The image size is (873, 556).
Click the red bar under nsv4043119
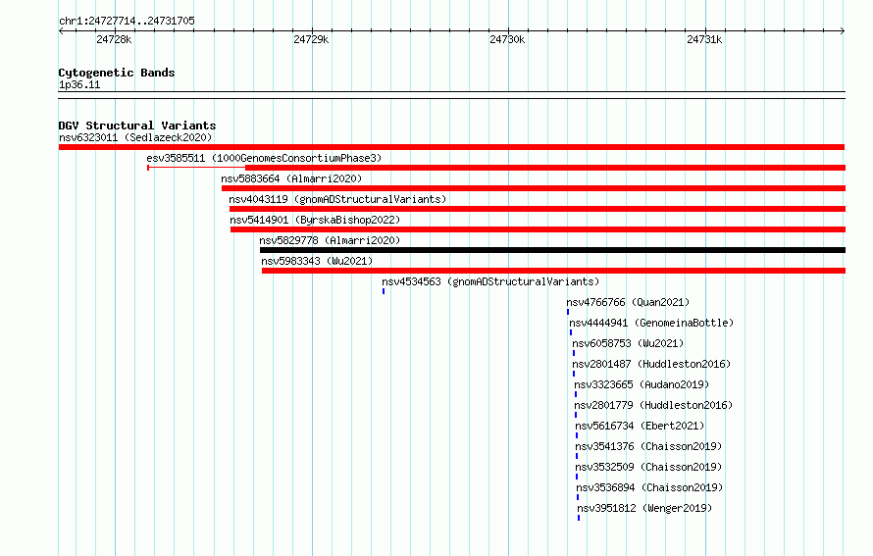(538, 209)
